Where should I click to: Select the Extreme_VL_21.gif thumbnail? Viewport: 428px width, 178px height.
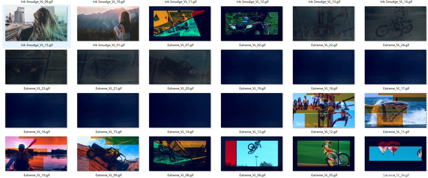[x=108, y=67]
